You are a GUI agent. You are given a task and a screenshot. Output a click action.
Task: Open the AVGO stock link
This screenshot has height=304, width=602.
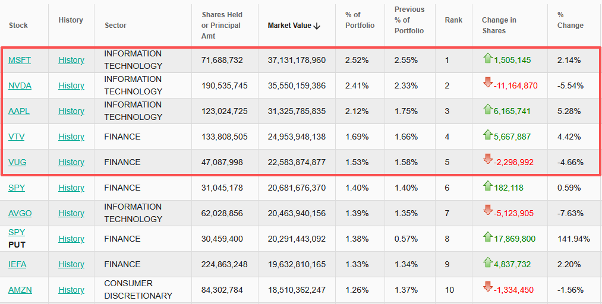click(x=20, y=213)
